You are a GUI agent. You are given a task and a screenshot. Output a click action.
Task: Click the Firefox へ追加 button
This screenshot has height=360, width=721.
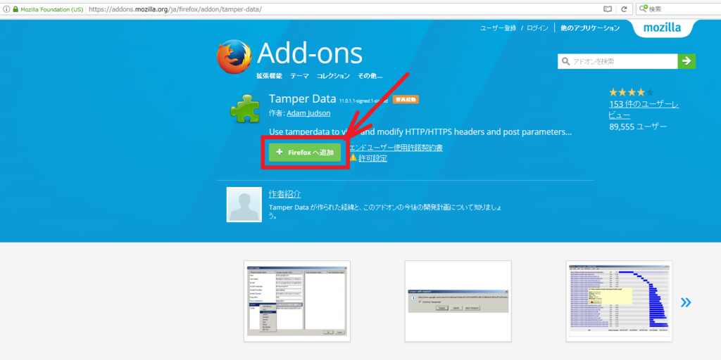(305, 153)
